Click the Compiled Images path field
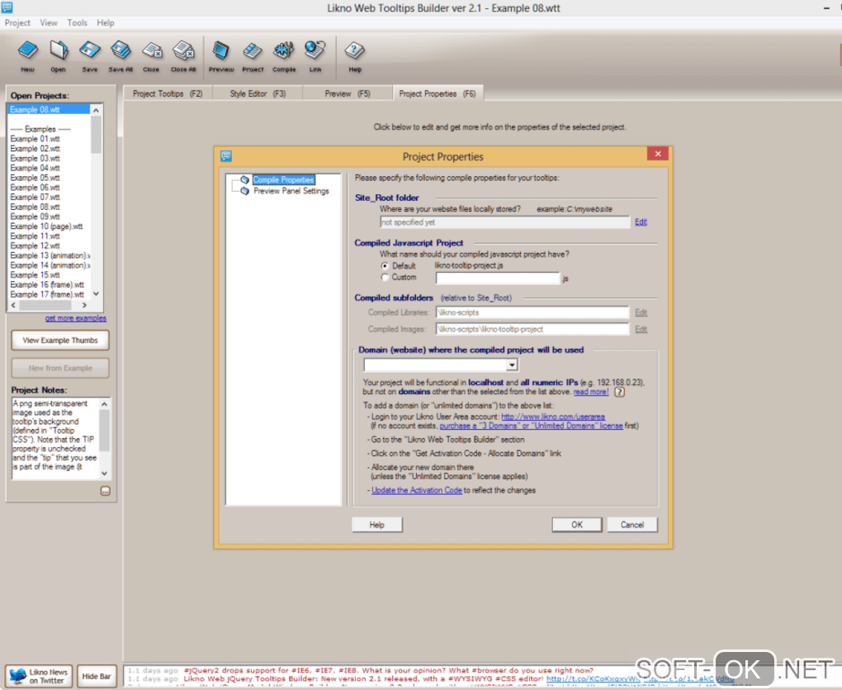Screen dimensions: 842x690 pyautogui.click(x=532, y=329)
